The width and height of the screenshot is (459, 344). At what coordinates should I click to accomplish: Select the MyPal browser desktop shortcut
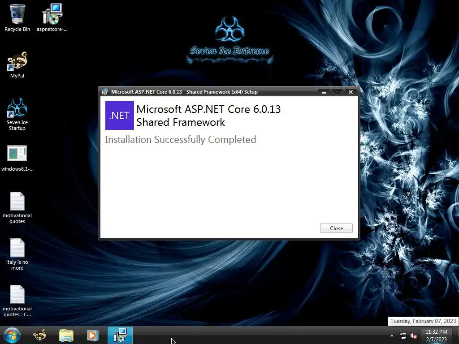[17, 65]
